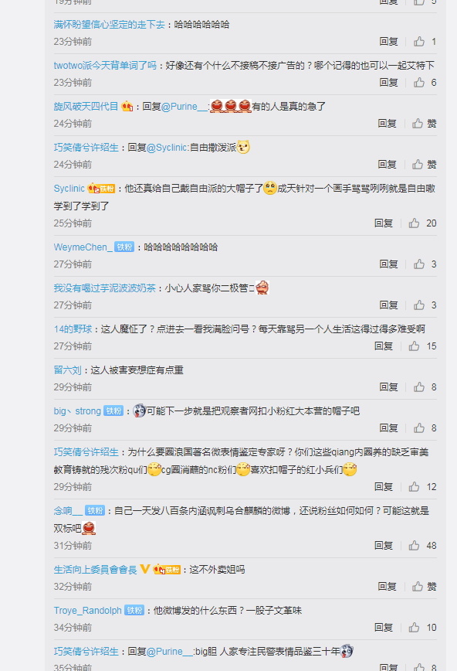457x671 pixels.
Task: Click thumbs-up on Syclinic's comment
Action: [414, 223]
